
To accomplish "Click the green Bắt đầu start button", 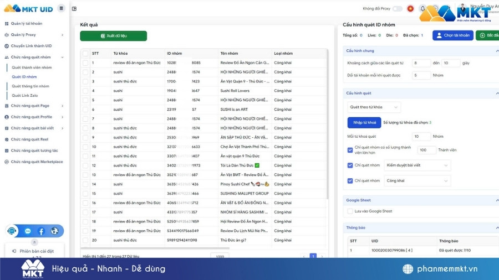I will coord(487,35).
